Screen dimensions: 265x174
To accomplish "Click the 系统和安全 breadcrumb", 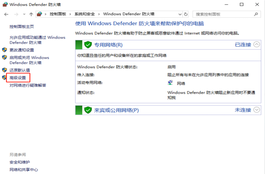I will 85,14.
